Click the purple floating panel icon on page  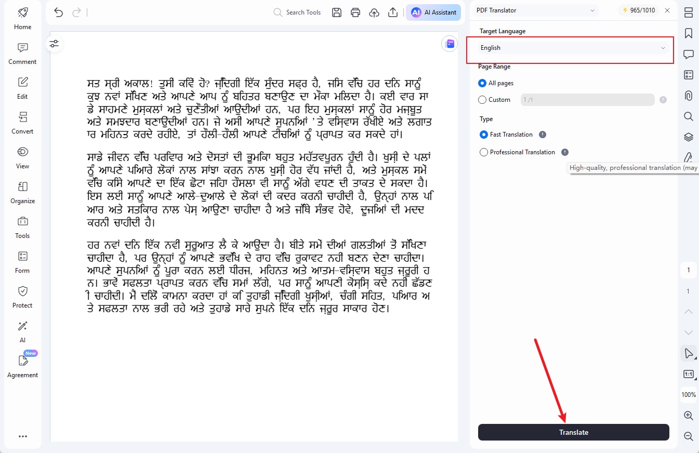(450, 44)
